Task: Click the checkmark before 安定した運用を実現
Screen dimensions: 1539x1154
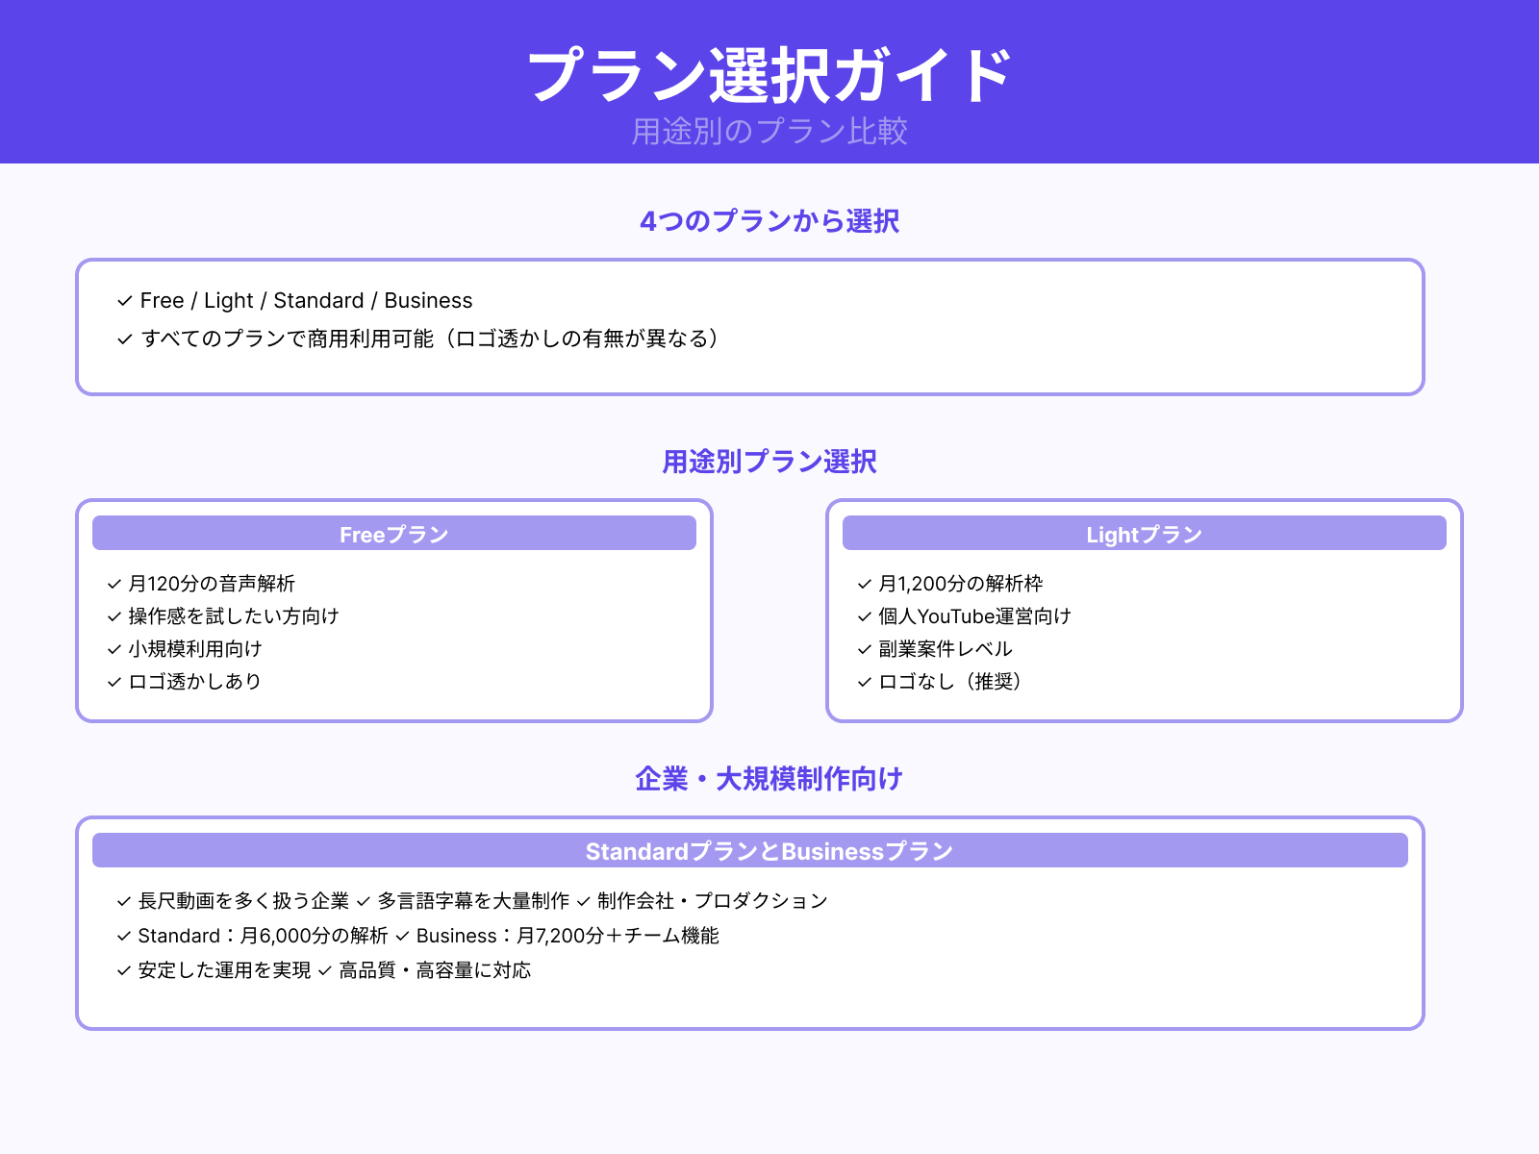Action: click(x=123, y=971)
